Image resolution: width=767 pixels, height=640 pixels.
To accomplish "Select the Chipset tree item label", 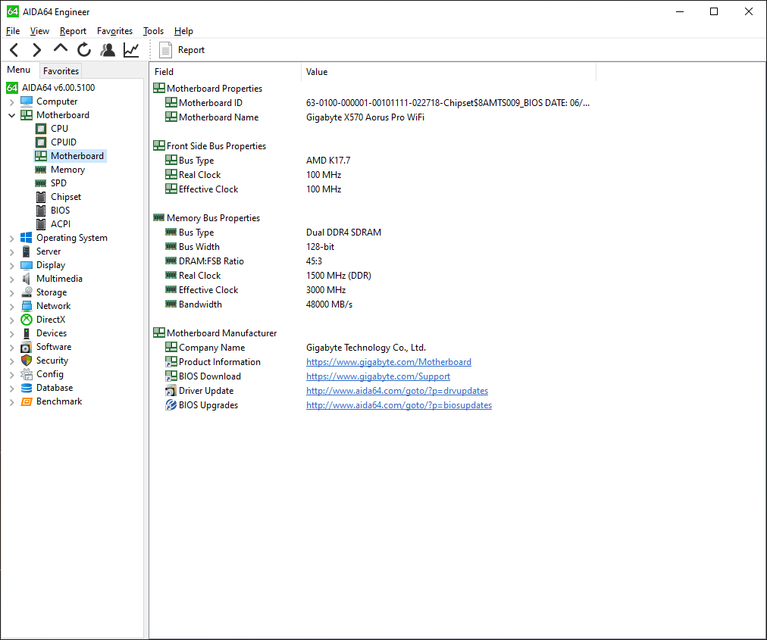I will tap(66, 197).
